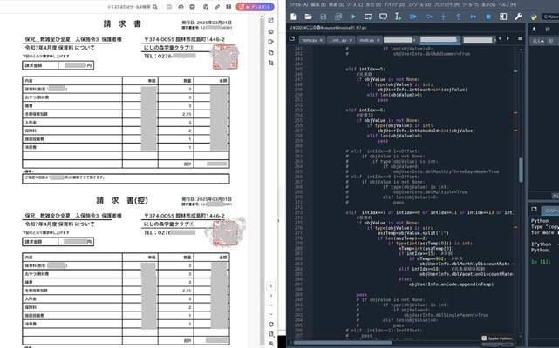559x348 pixels.
Task: Sort variable explorer by 名前 column header
Action: click(x=537, y=41)
